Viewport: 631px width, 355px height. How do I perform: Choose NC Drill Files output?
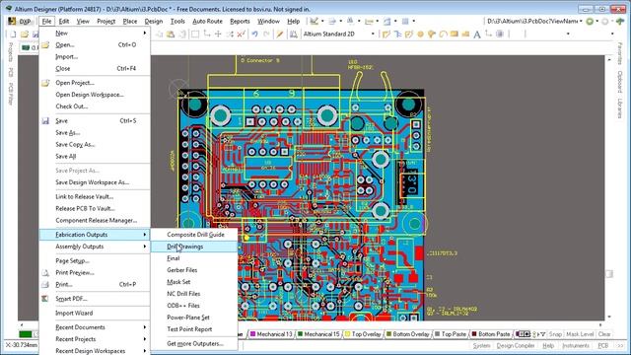click(194, 294)
